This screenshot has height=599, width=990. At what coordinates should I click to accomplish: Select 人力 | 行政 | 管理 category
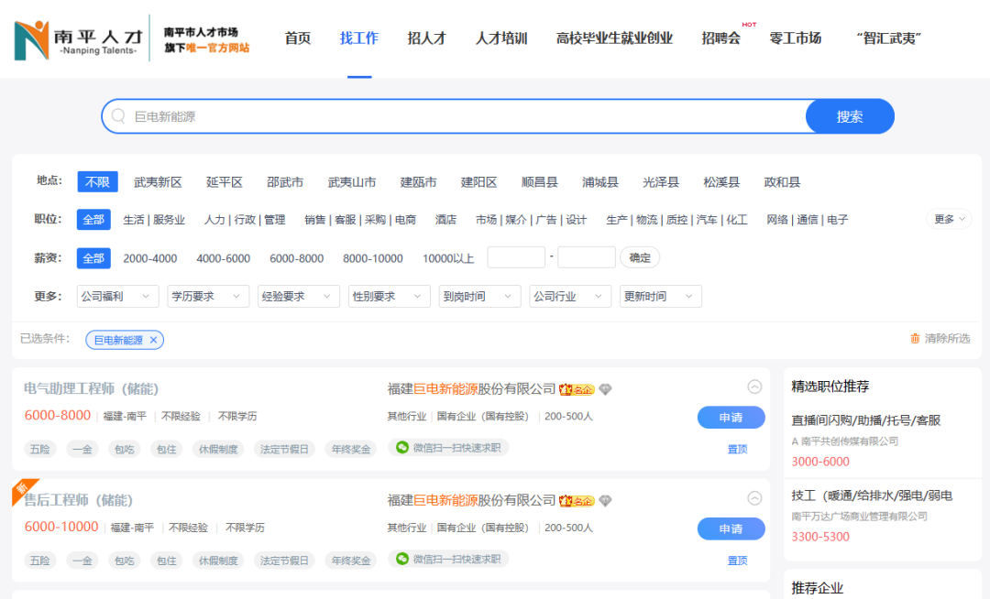point(245,220)
